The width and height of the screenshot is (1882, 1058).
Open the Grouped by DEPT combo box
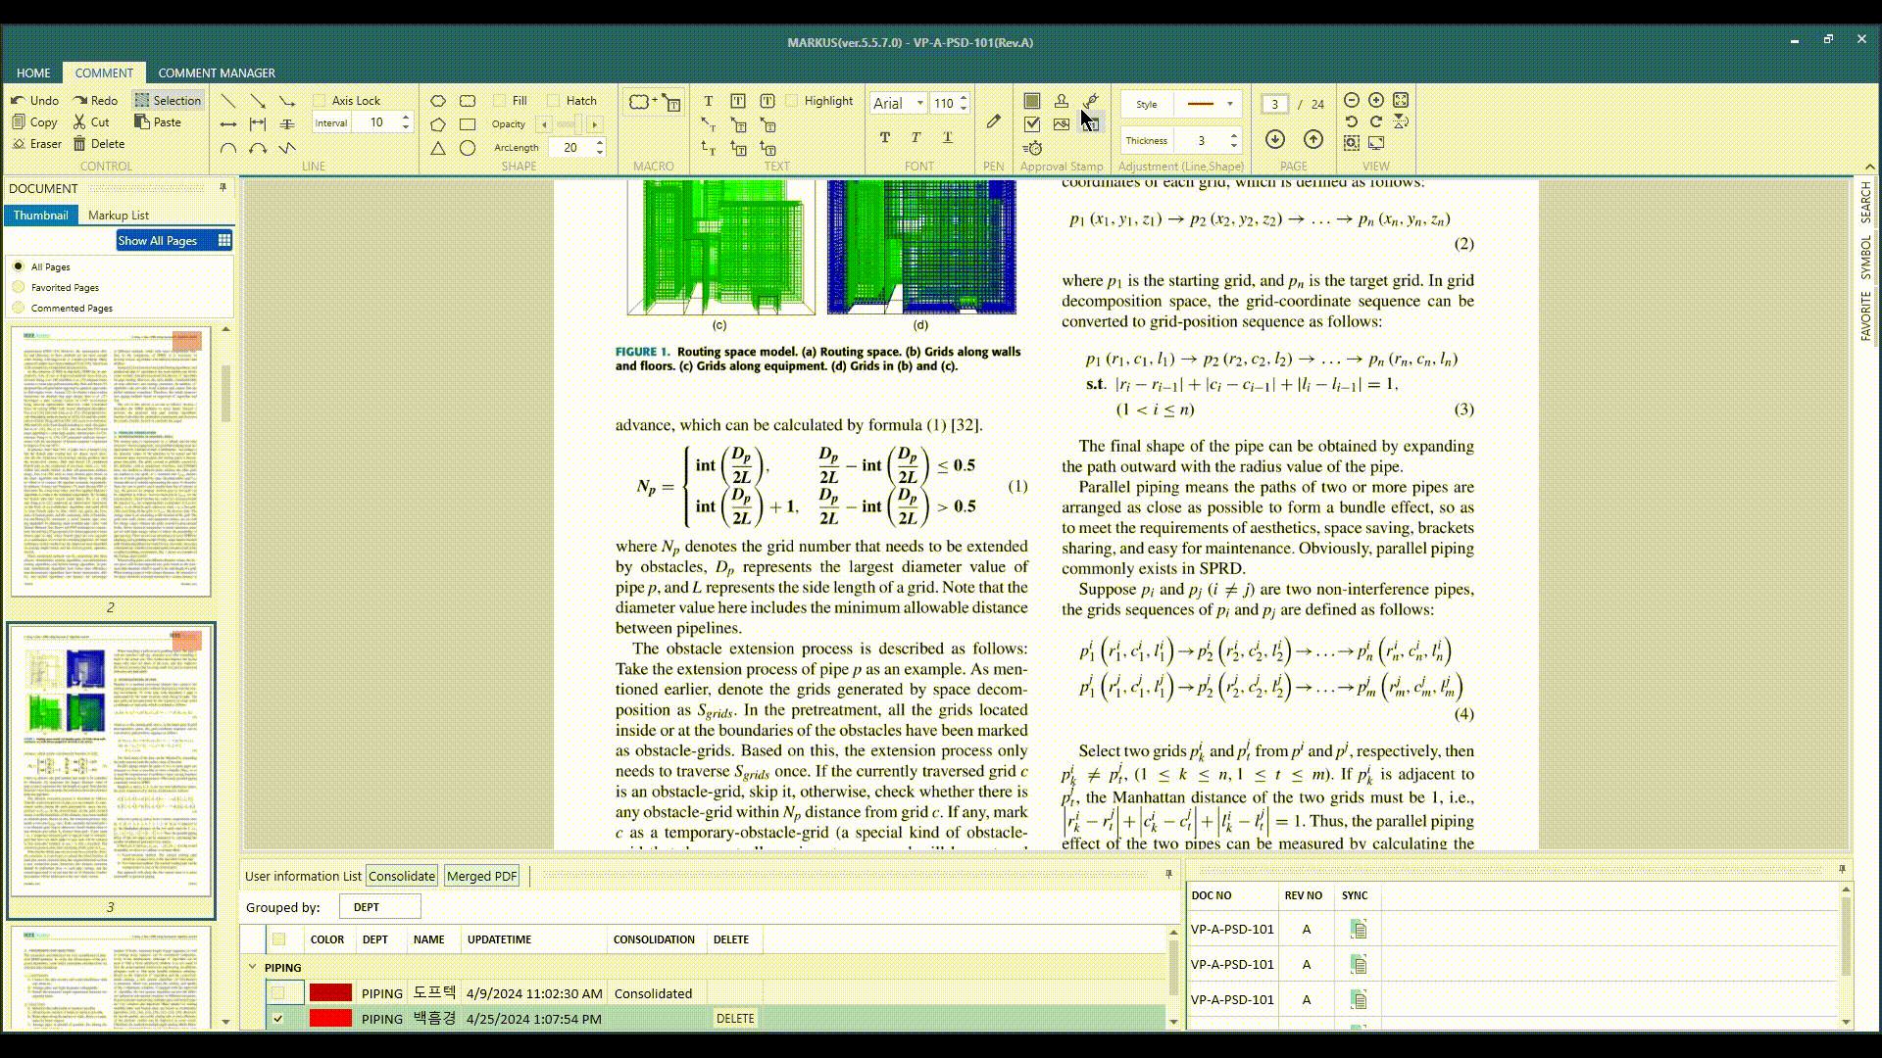380,907
